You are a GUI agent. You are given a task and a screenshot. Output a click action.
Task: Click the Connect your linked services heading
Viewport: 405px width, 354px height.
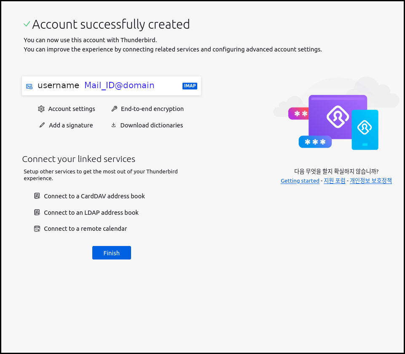click(79, 159)
